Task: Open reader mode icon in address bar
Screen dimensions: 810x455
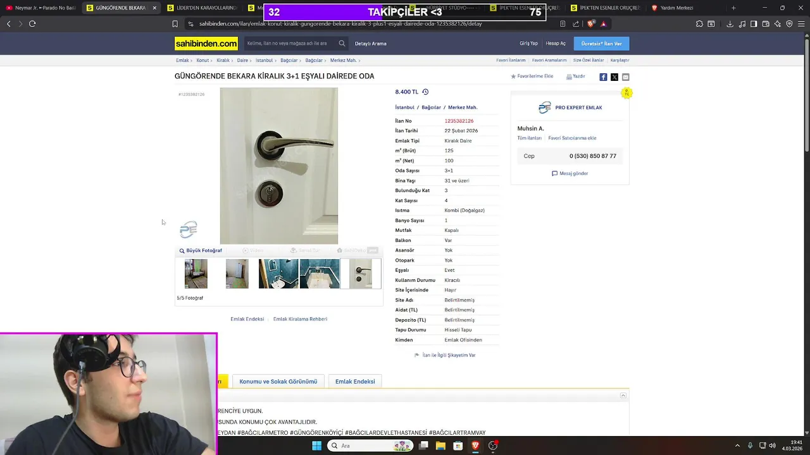Action: click(563, 24)
